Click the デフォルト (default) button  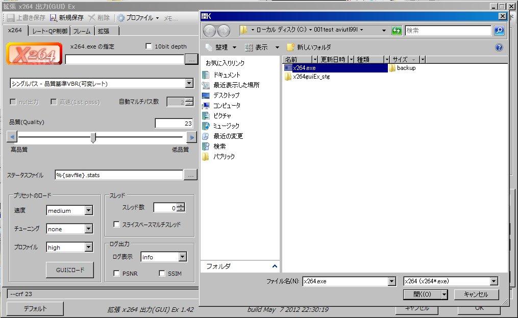click(35, 309)
